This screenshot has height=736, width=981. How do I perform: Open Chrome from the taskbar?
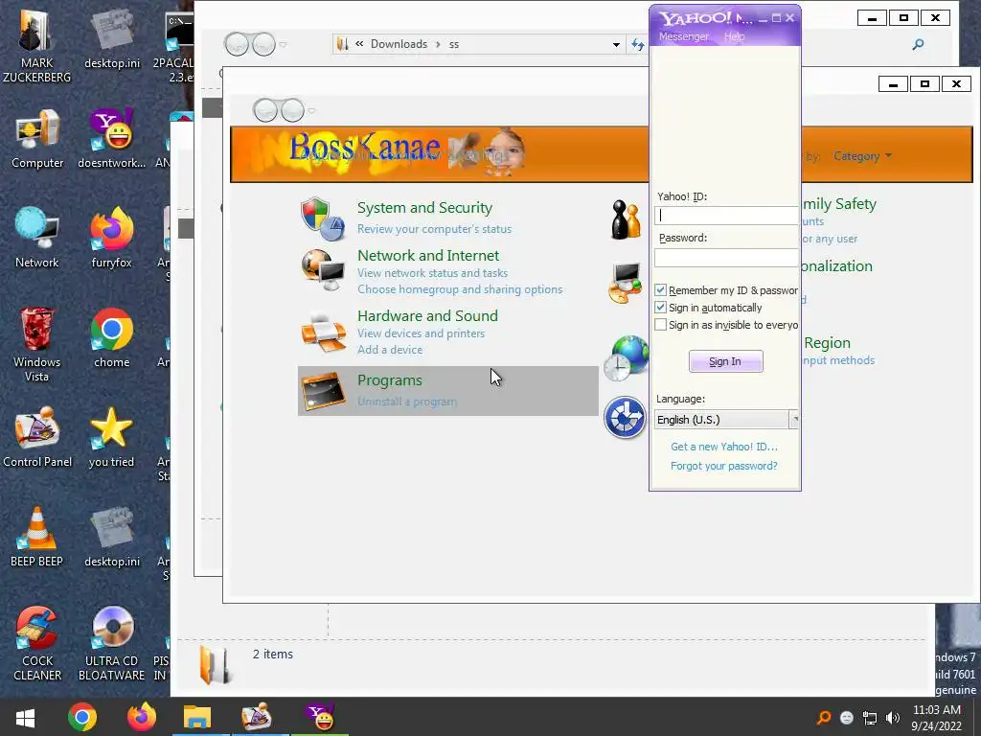pyautogui.click(x=82, y=717)
